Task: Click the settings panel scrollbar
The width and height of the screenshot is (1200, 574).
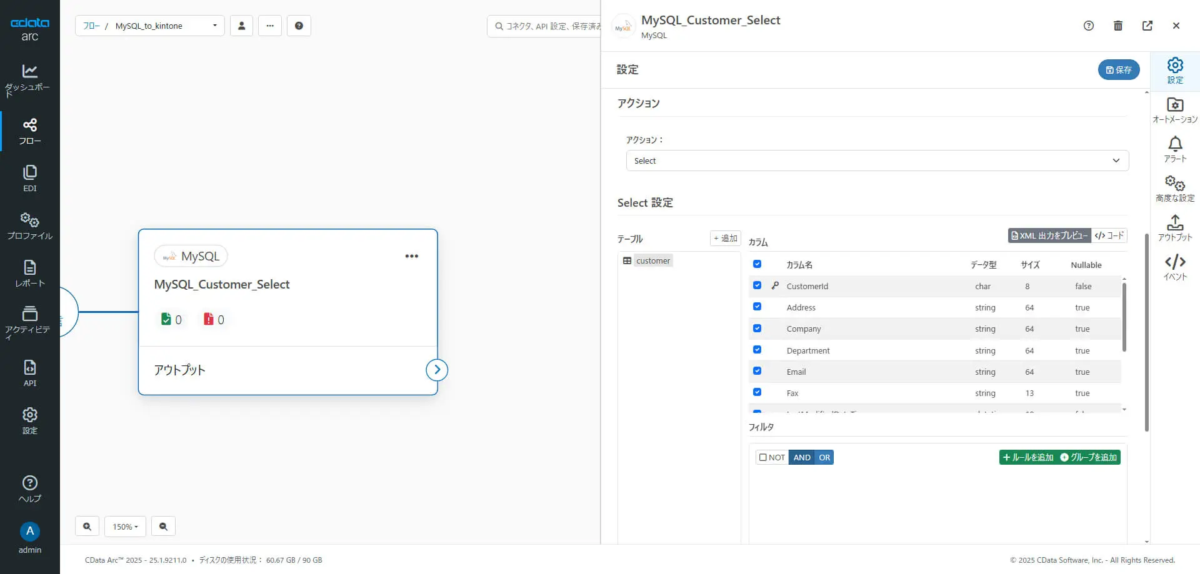Action: click(x=1147, y=332)
